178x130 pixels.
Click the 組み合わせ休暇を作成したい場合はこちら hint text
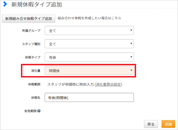pos(89,18)
